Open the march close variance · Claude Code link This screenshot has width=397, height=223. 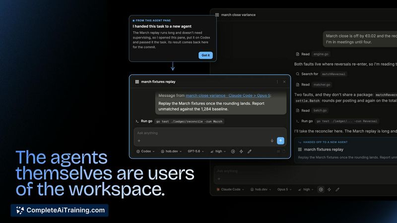point(228,95)
